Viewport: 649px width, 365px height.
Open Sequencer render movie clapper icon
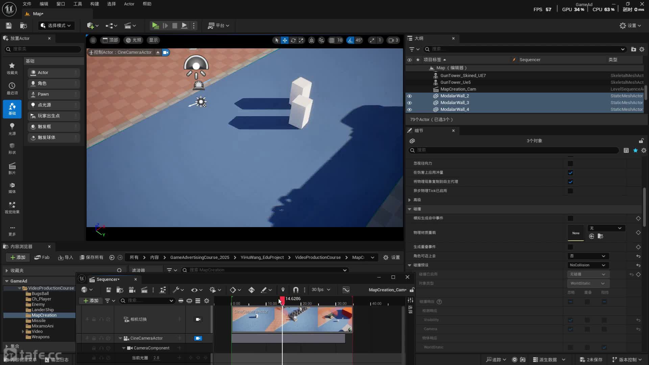tap(144, 290)
